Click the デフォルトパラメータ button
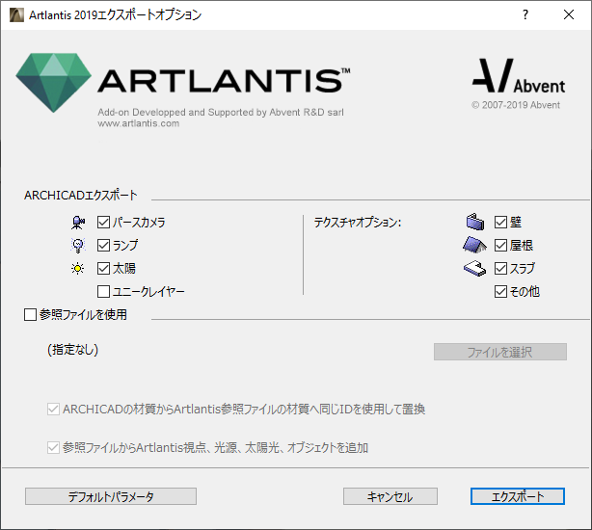The height and width of the screenshot is (530, 592). 111,496
